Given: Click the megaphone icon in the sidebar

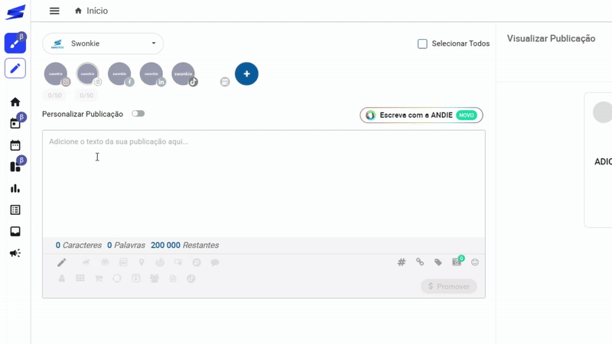Looking at the screenshot, I should (15, 253).
